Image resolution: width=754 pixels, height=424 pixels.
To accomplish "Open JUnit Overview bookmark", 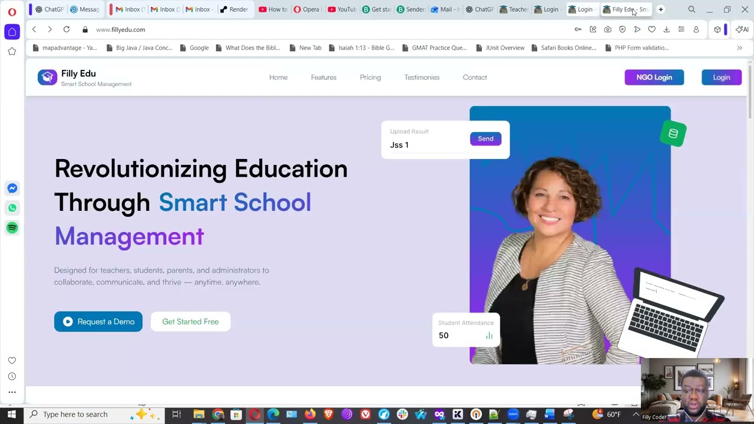I will [500, 48].
